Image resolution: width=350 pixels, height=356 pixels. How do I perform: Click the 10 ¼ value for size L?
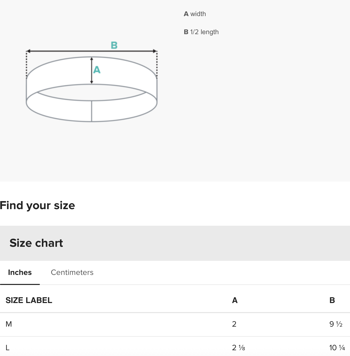337,348
